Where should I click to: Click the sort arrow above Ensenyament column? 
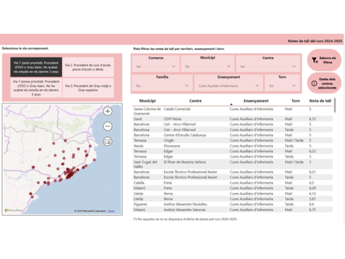231,104
